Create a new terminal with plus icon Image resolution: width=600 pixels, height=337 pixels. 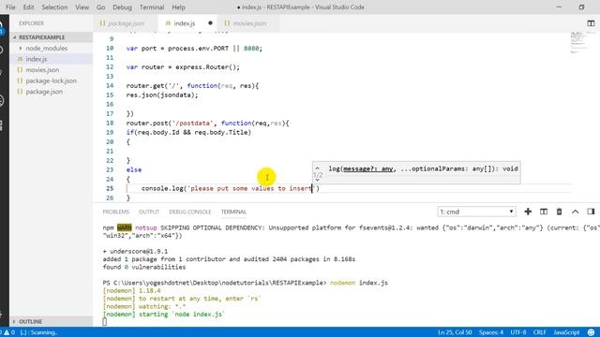pos(528,212)
